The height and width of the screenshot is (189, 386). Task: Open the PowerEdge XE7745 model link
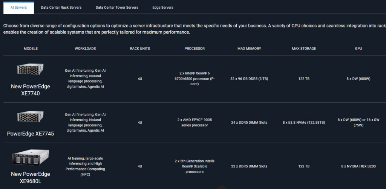click(x=31, y=134)
